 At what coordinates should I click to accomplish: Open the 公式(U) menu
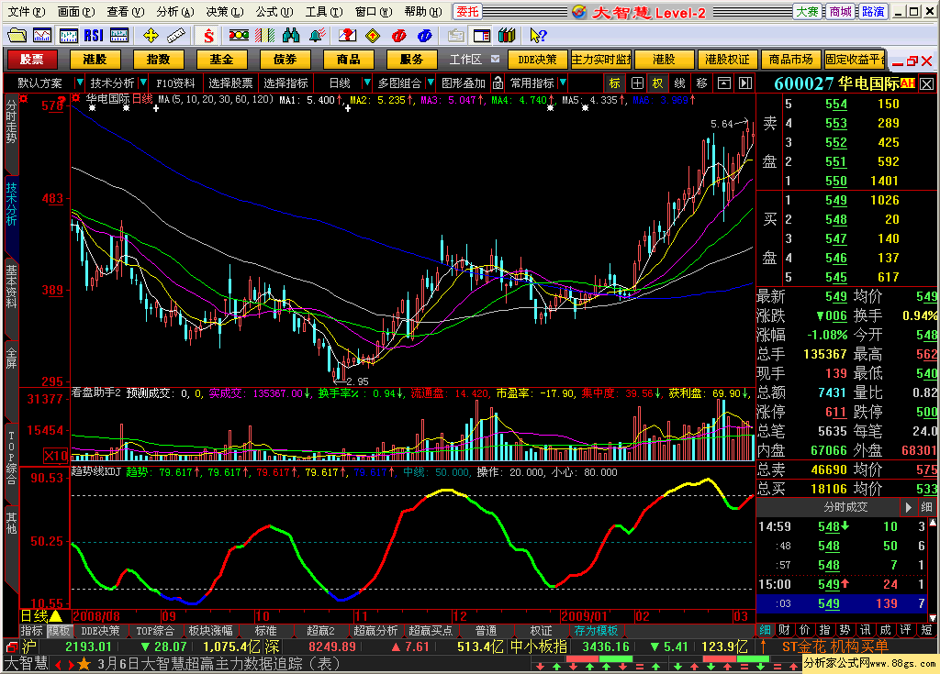274,11
